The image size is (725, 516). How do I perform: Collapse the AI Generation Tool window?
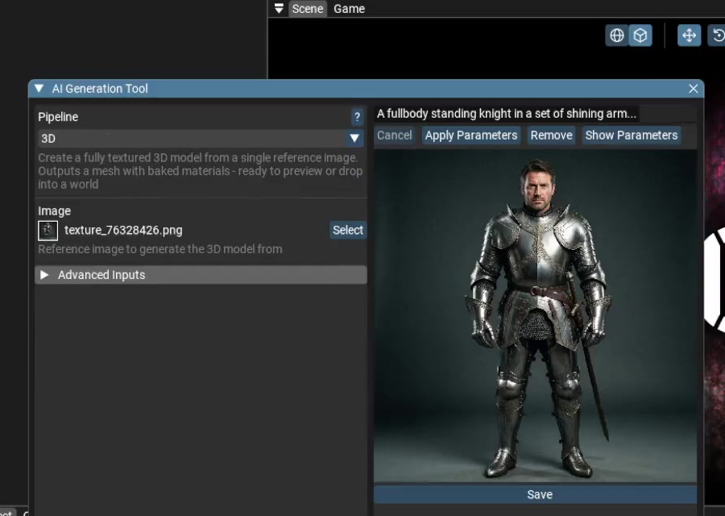coord(39,89)
